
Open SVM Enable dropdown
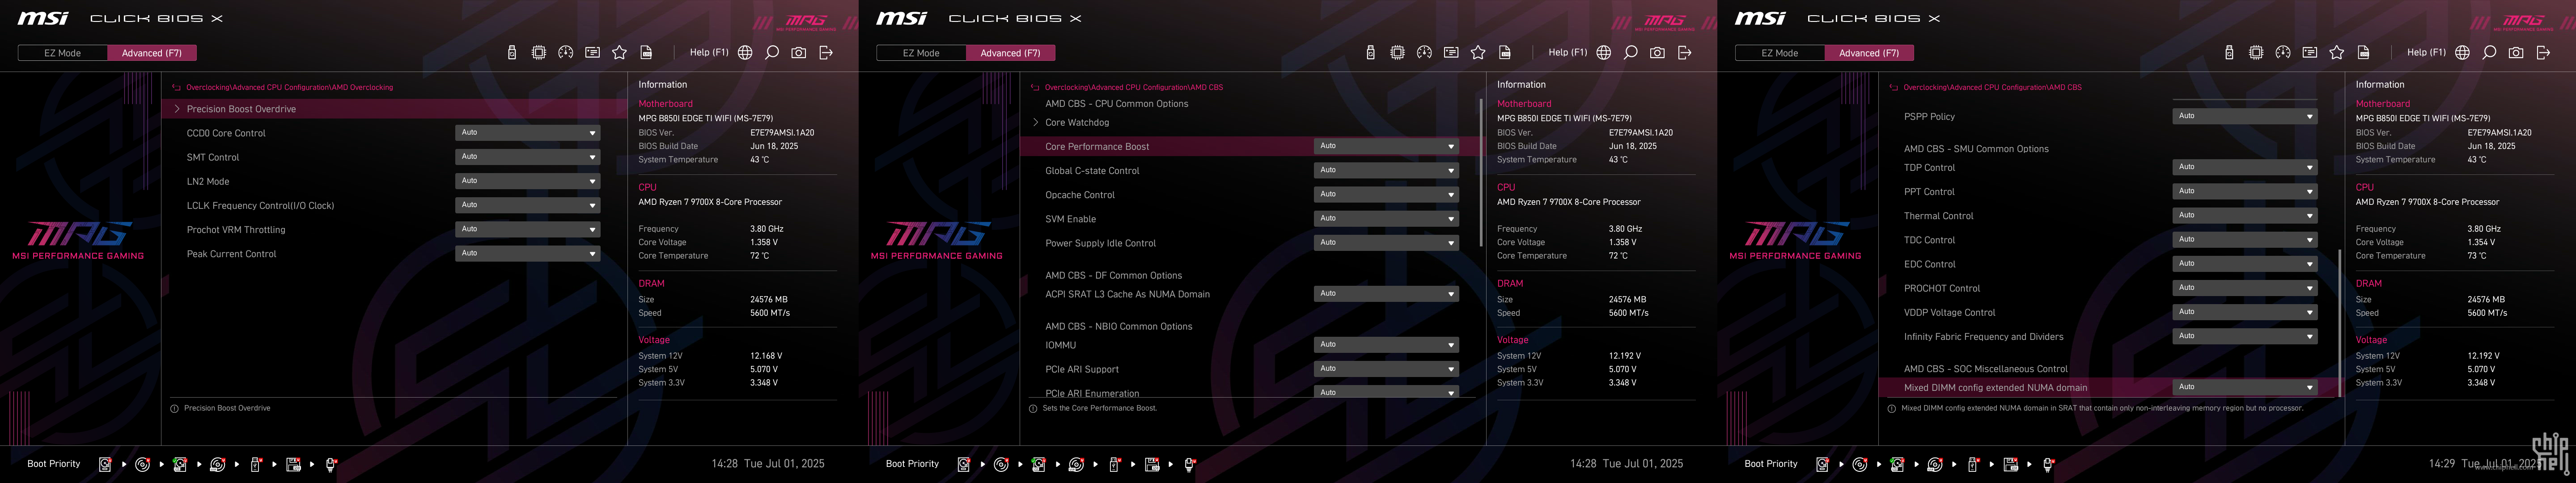coord(1386,218)
